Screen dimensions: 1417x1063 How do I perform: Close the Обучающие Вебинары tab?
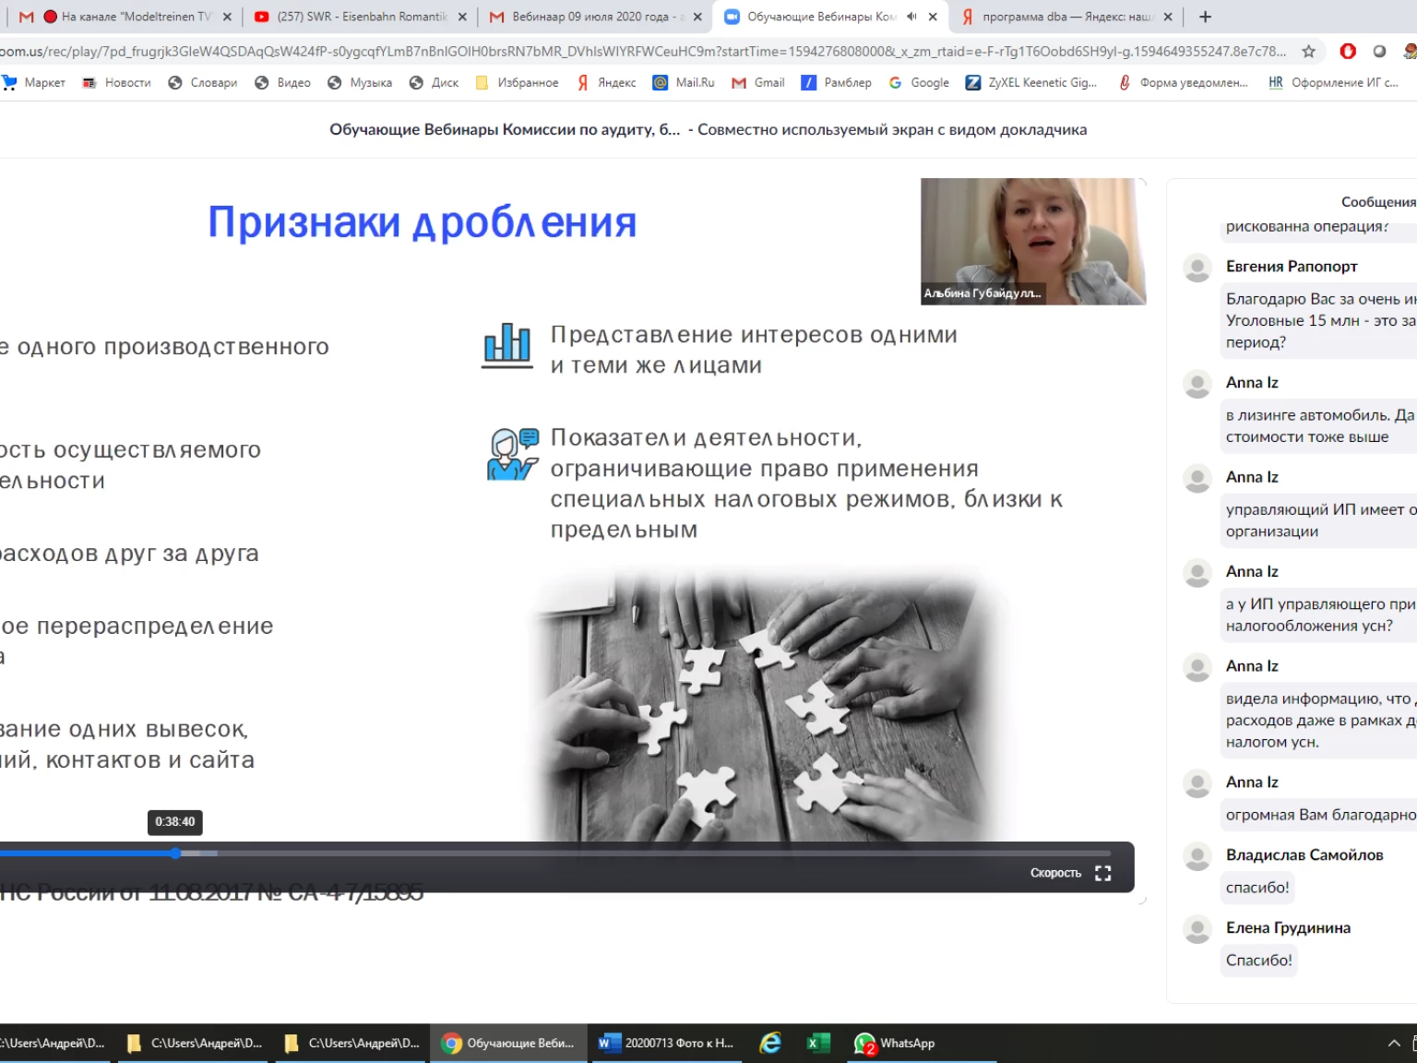(x=933, y=17)
